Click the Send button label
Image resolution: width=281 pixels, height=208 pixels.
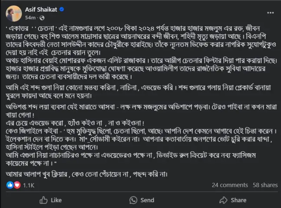click(x=147, y=200)
